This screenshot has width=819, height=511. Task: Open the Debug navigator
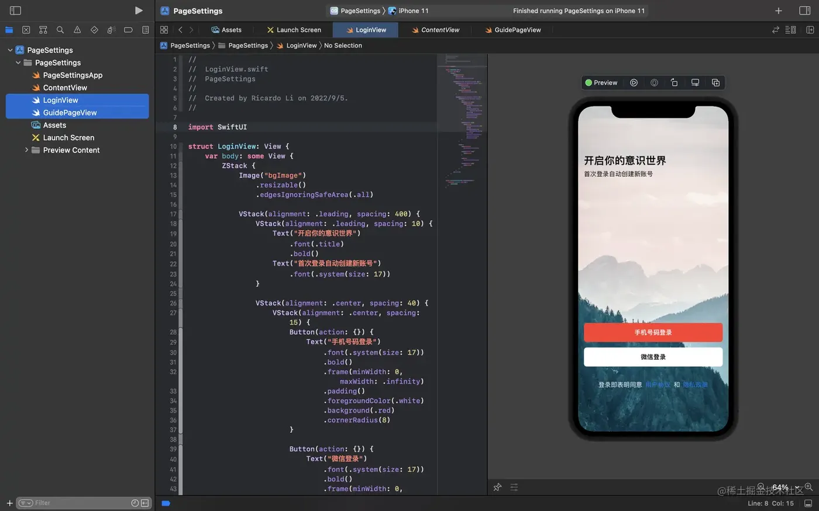[x=111, y=30]
